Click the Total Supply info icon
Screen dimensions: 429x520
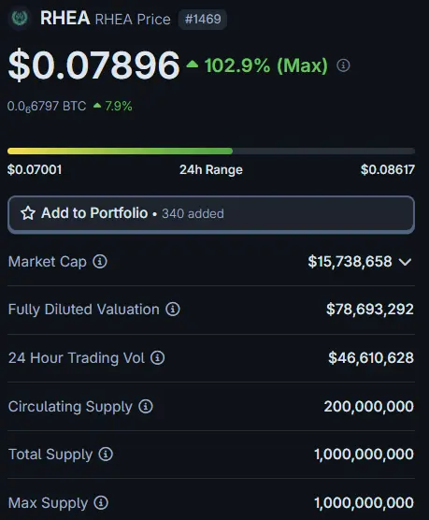point(106,454)
